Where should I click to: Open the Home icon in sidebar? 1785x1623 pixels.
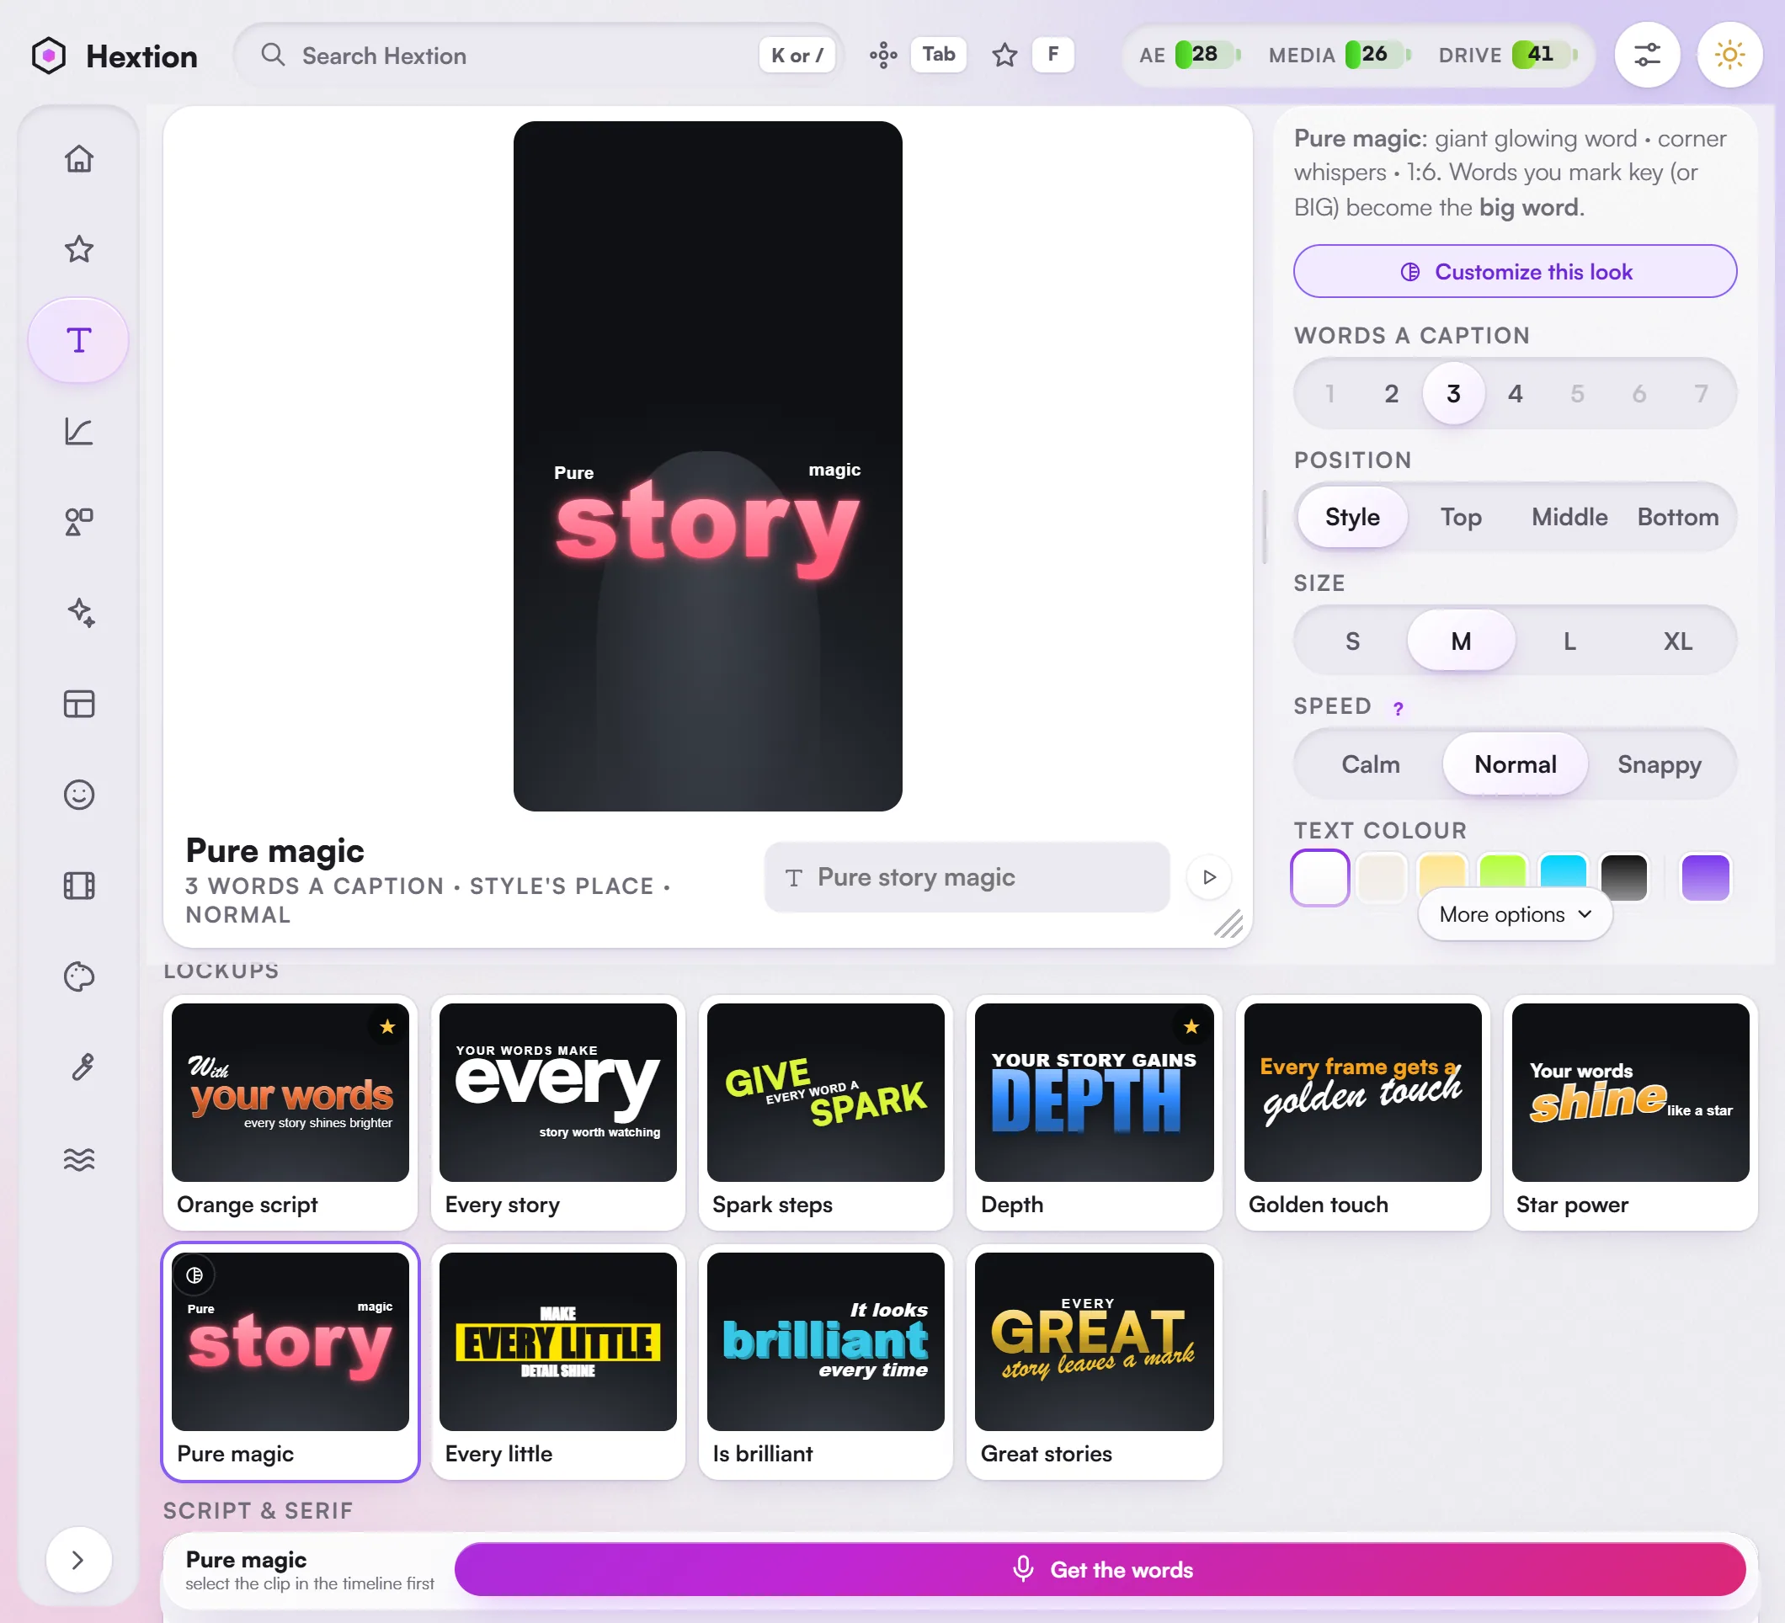79,158
